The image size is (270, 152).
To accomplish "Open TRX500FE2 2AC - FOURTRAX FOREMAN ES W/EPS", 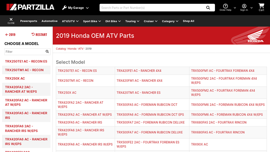I will tap(148, 144).
